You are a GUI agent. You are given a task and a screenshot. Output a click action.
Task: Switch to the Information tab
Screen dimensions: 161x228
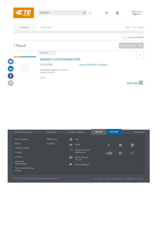(47, 27)
